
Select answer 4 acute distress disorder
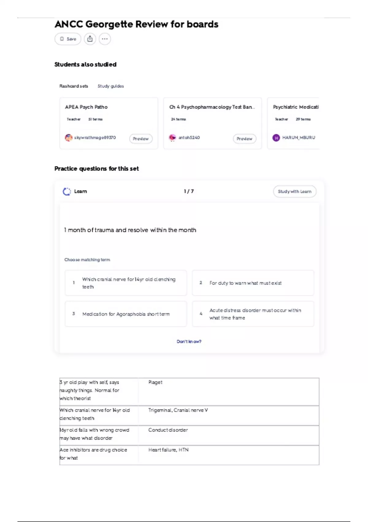point(253,314)
